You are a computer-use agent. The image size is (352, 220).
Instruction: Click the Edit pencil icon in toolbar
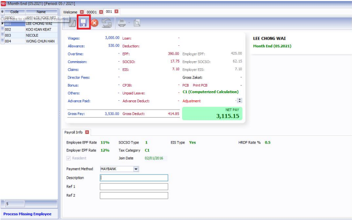(x=72, y=23)
